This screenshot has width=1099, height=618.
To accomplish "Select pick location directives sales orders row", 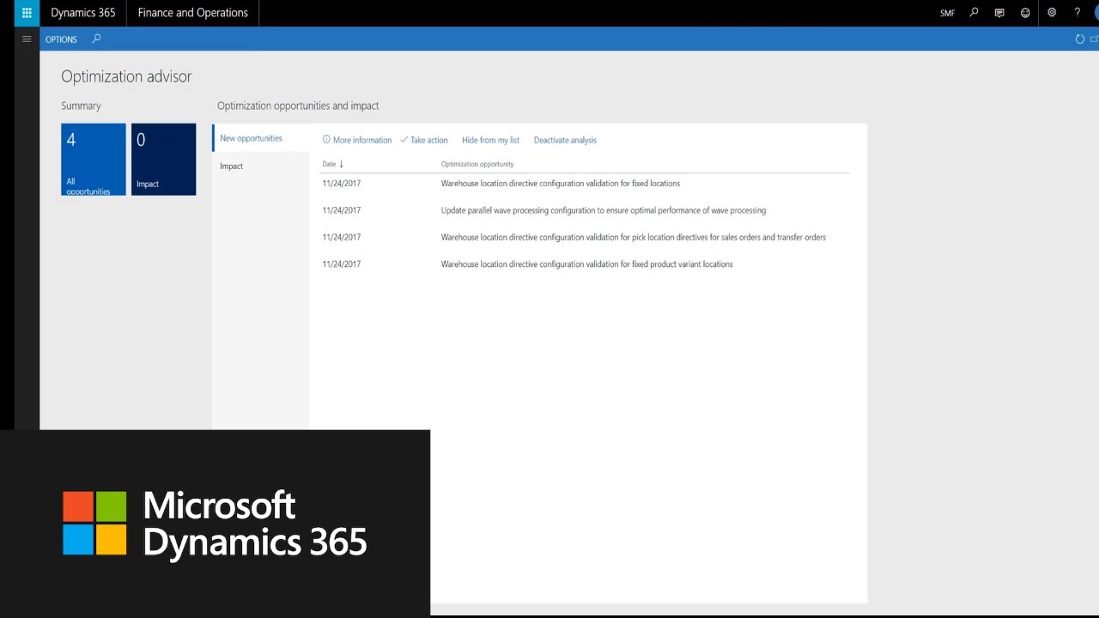I will [585, 237].
